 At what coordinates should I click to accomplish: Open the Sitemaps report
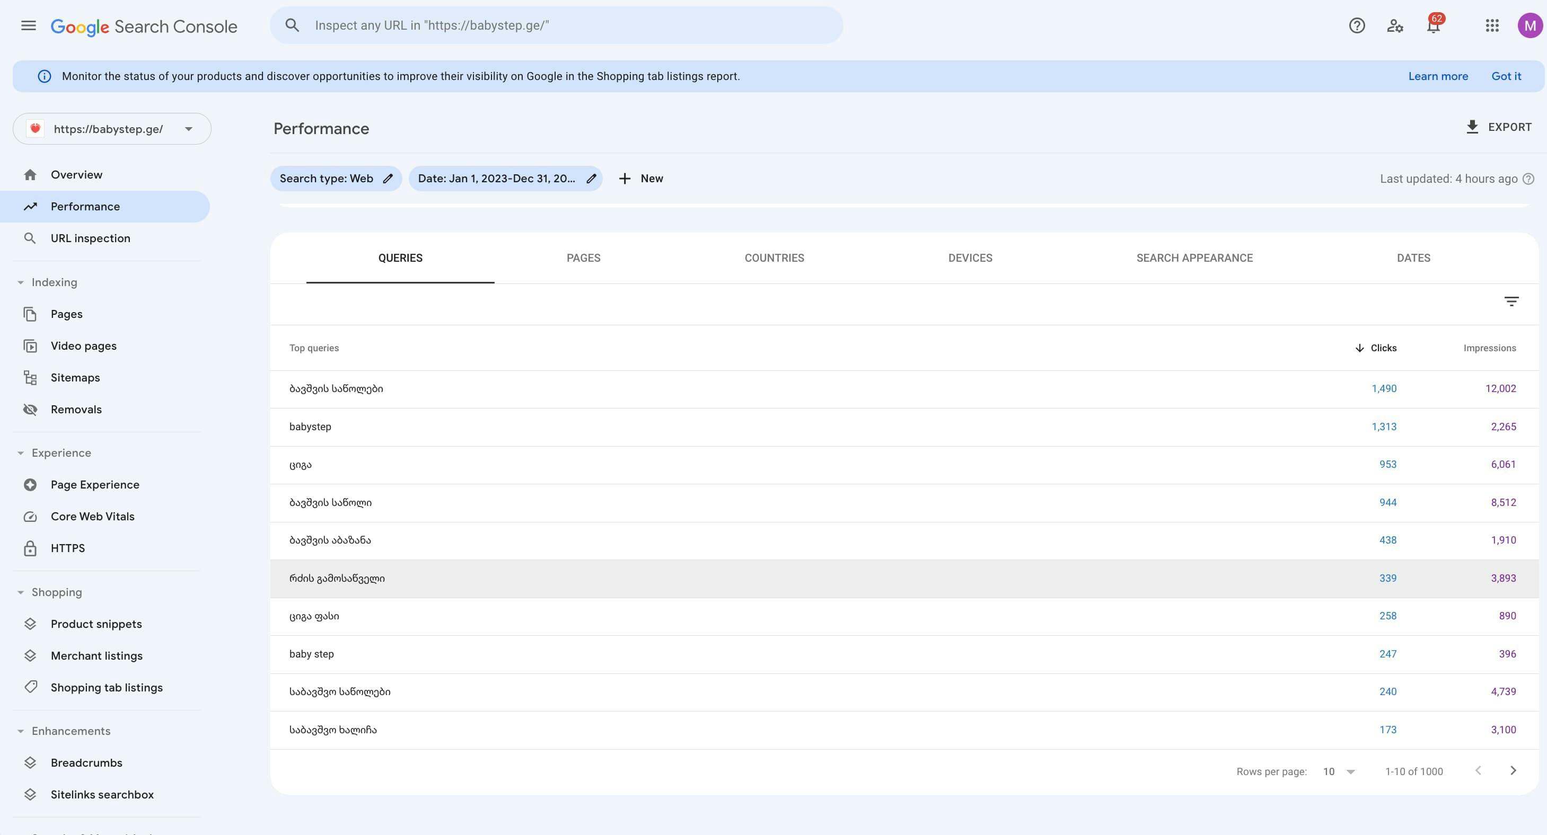point(75,377)
